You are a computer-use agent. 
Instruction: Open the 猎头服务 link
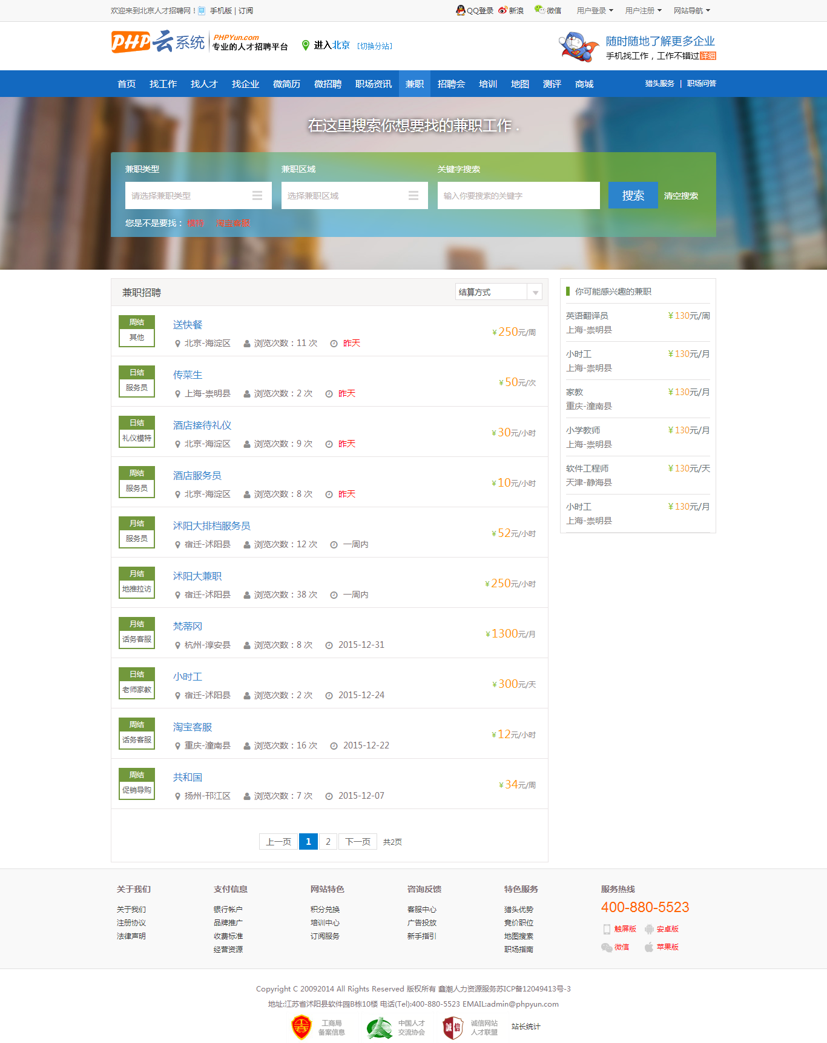coord(659,84)
